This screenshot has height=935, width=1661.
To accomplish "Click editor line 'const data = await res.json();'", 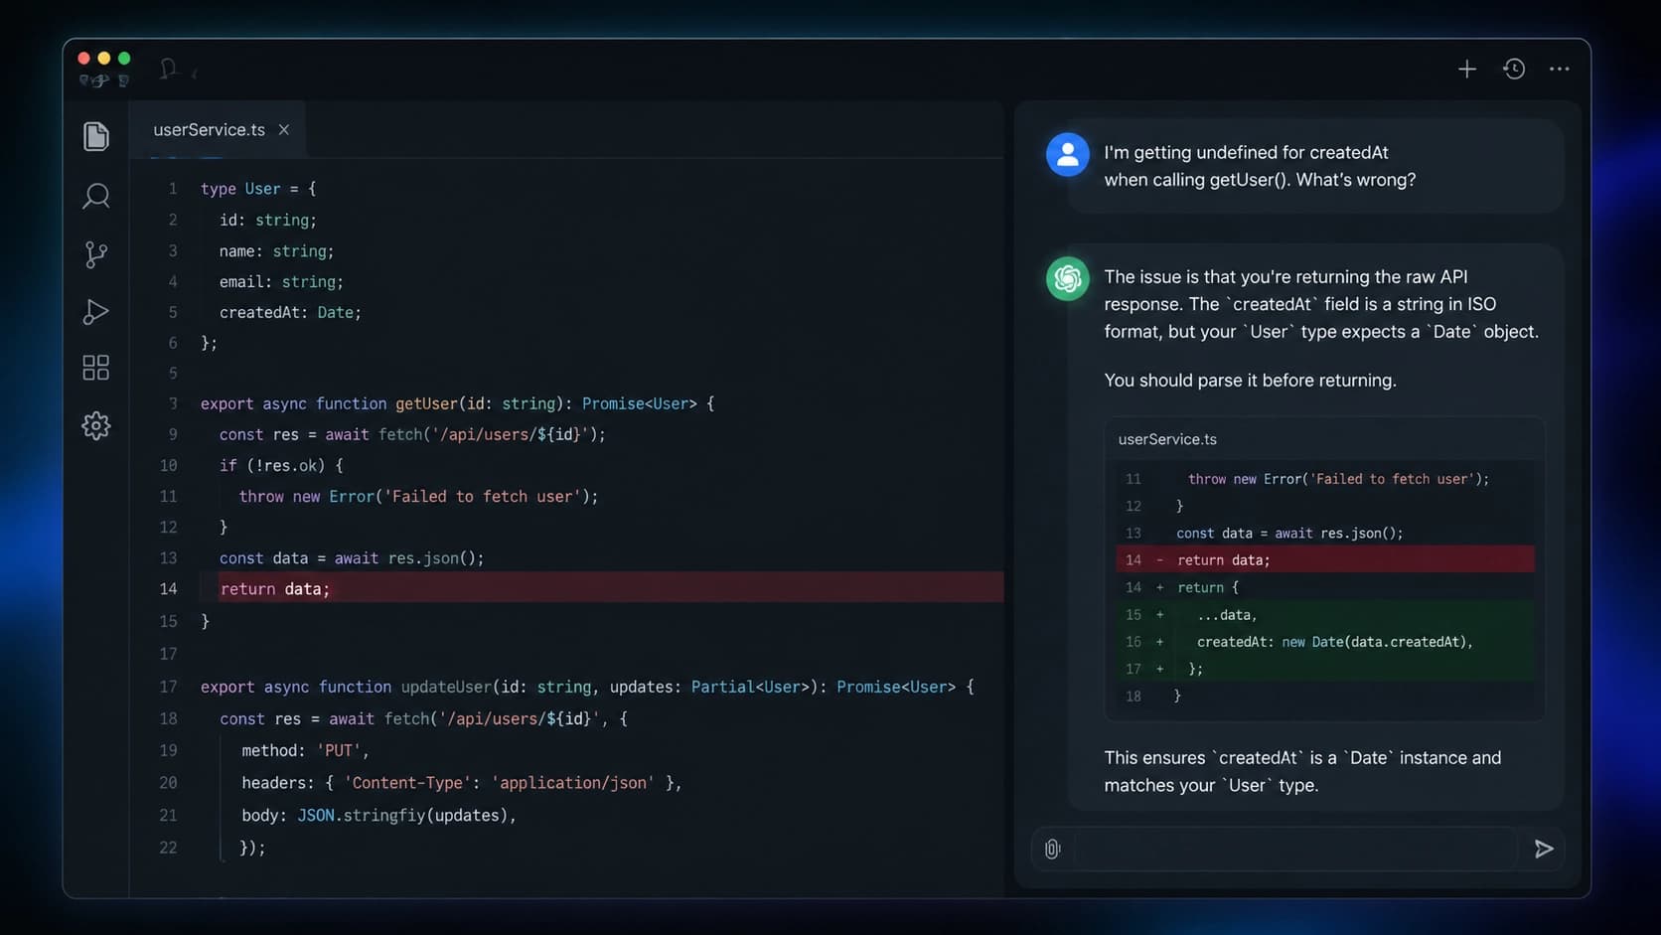I will point(352,558).
